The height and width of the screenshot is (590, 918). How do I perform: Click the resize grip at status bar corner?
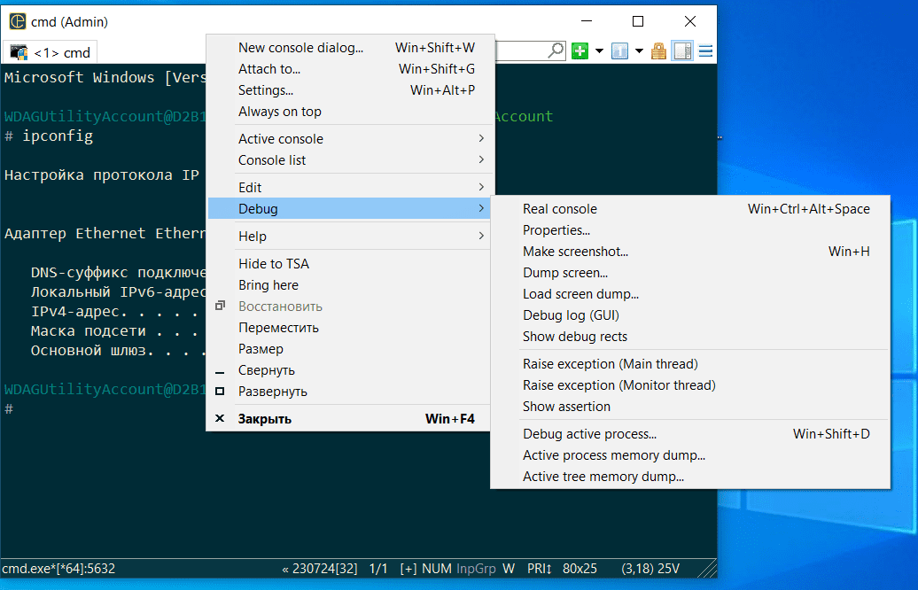(708, 570)
